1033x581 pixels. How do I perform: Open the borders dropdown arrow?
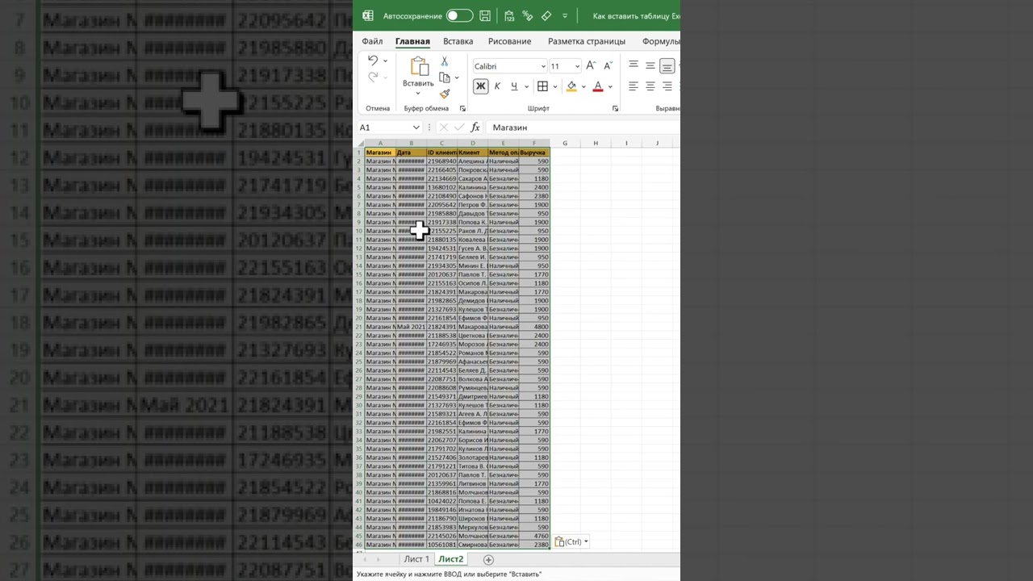point(555,86)
